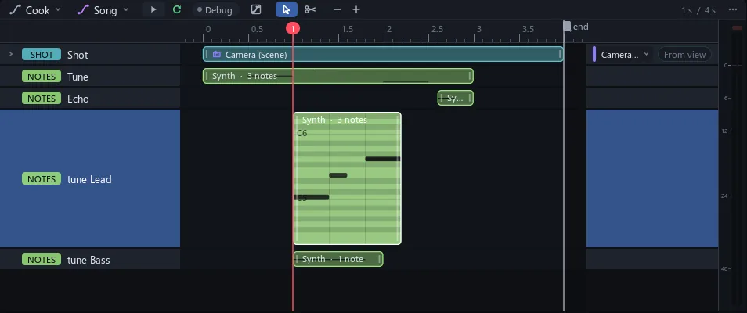Click the NOTES badge on Tune track
Viewport: 747px width, 313px height.
(41, 76)
